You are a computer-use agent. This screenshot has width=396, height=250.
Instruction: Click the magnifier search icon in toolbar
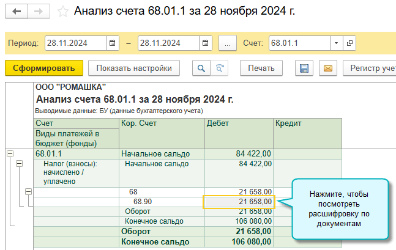point(200,68)
